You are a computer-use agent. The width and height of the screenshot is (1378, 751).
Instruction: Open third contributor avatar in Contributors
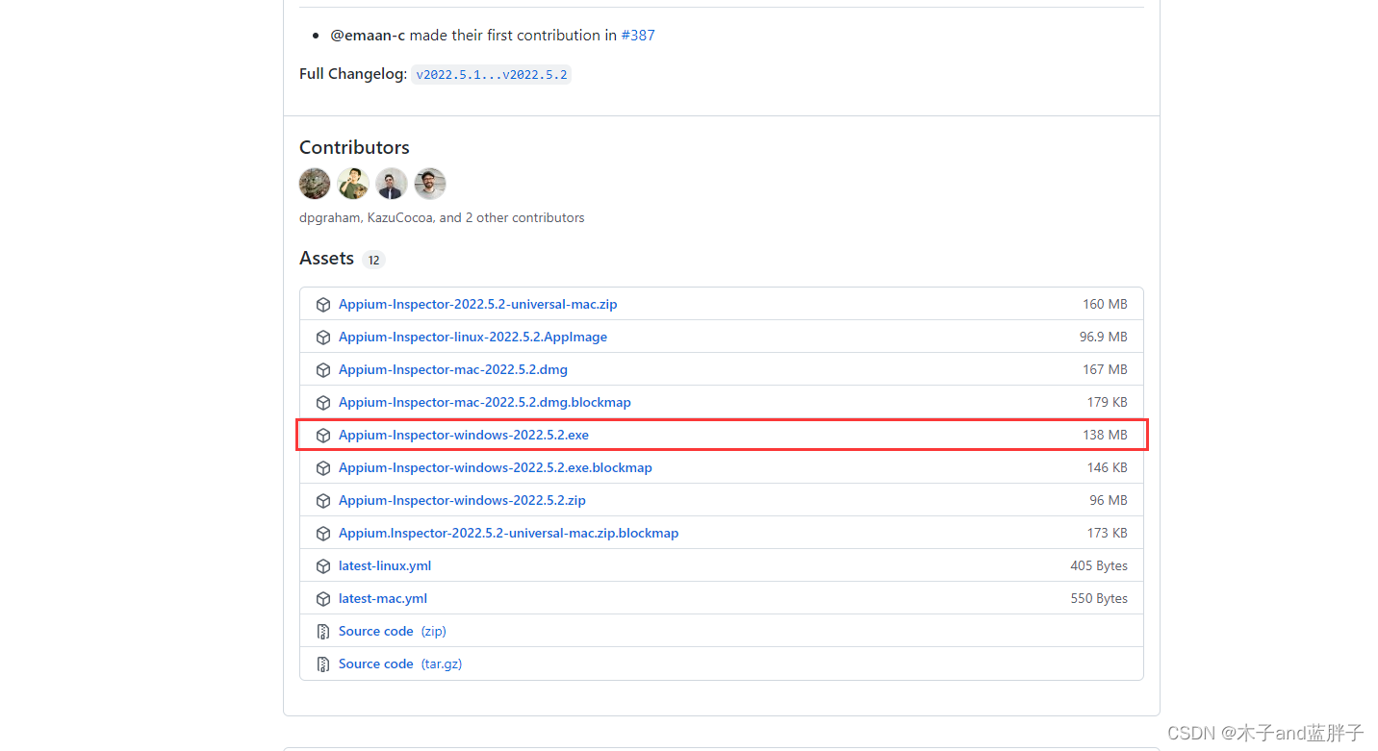[x=392, y=184]
